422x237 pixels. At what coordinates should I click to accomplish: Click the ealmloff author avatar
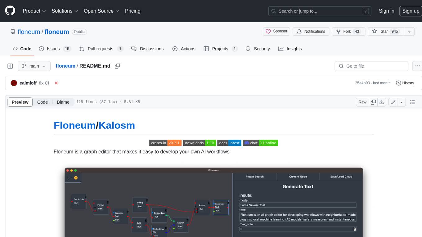pos(14,83)
